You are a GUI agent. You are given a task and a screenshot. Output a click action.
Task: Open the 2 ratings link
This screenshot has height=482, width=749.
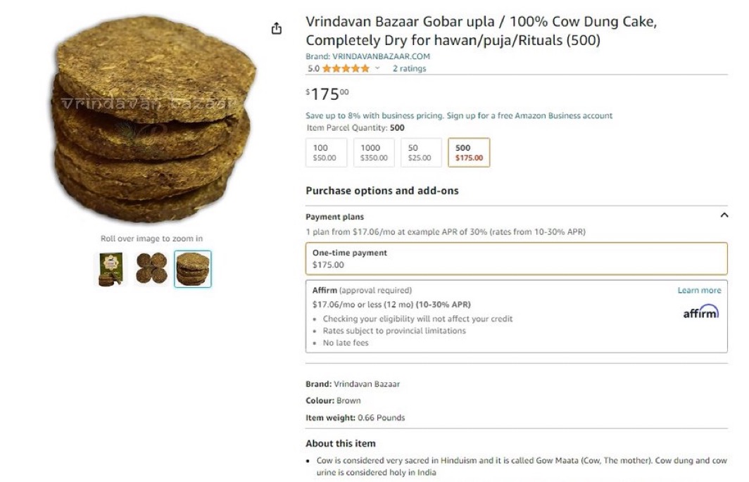tap(409, 68)
